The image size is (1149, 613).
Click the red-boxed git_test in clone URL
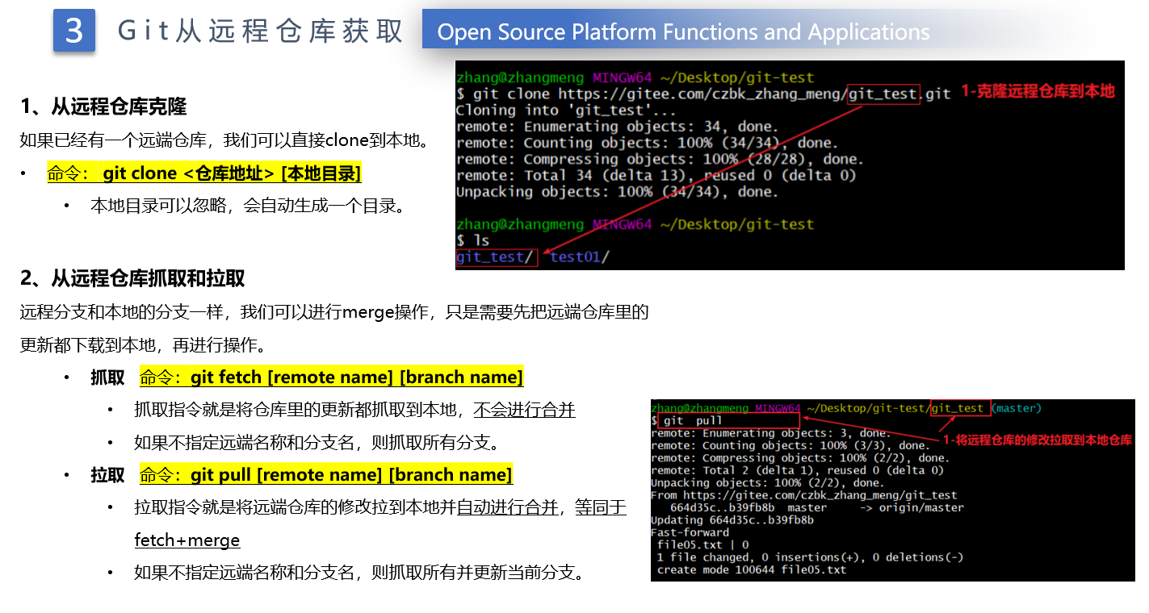point(883,94)
